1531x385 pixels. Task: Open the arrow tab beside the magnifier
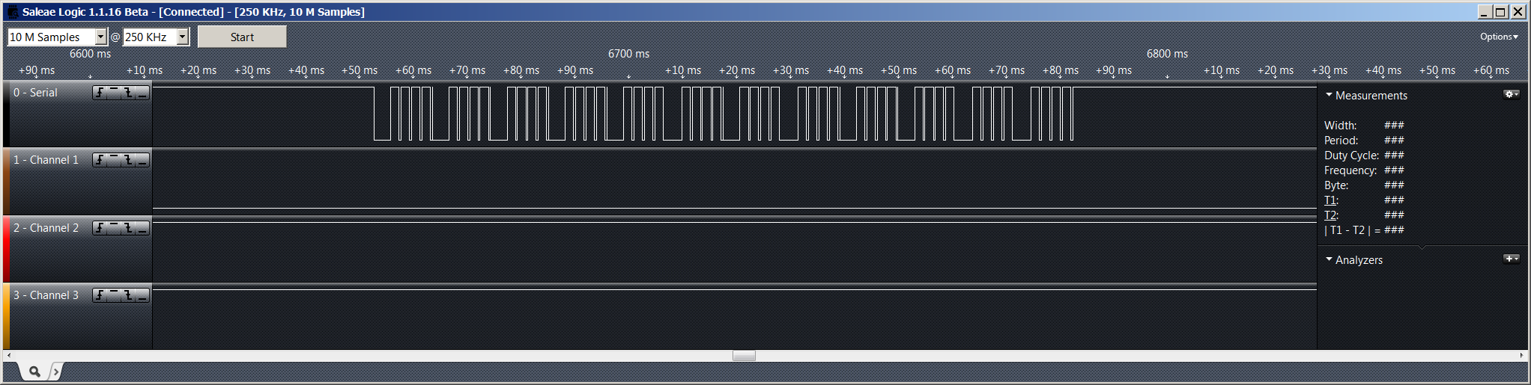(x=56, y=371)
